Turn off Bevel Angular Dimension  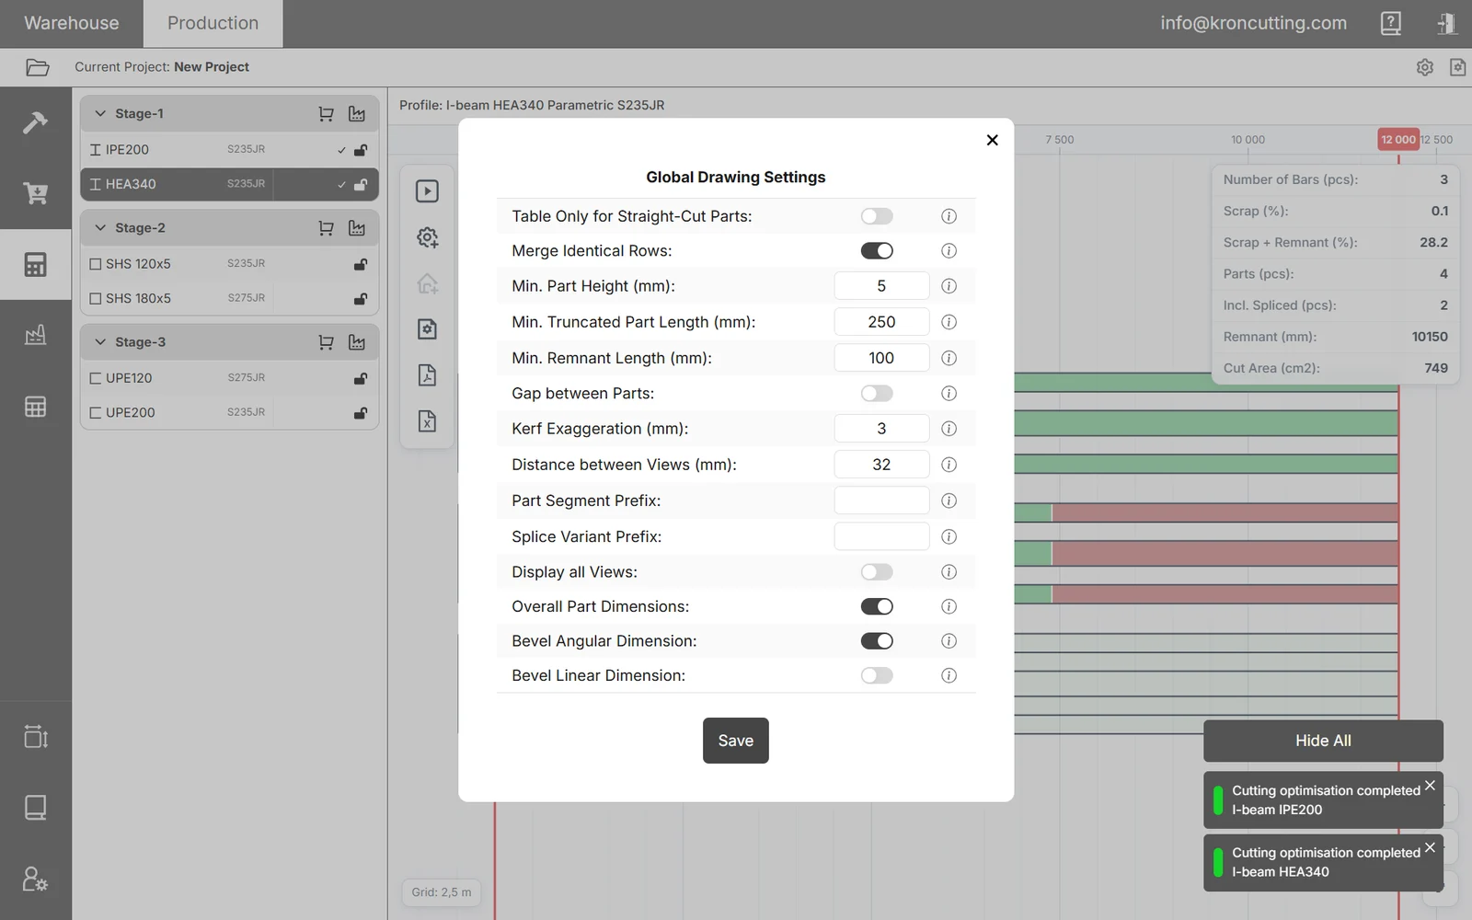(x=877, y=641)
